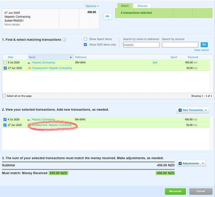The height and width of the screenshot is (197, 215).
Task: Sort the results by the Received column
Action: [193, 57]
